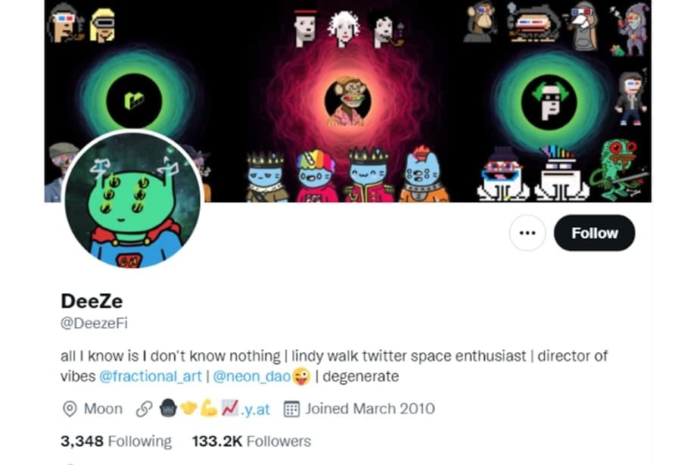This screenshot has height=465, width=697.
Task: View the 3,348 Following list
Action: point(116,442)
